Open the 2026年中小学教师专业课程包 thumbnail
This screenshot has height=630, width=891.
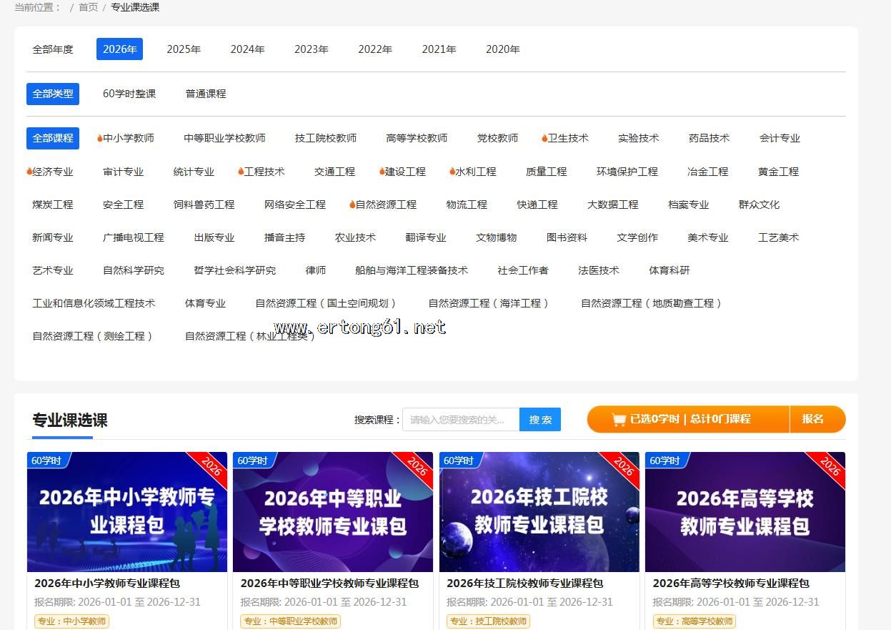click(127, 512)
